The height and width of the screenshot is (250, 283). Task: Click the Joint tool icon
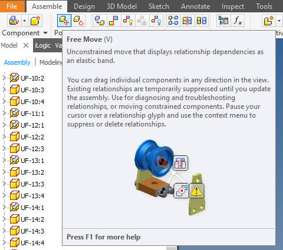tap(100, 21)
